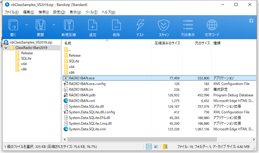
Task: Click the New Archive (新規圧縮) icon
Action: point(69,25)
